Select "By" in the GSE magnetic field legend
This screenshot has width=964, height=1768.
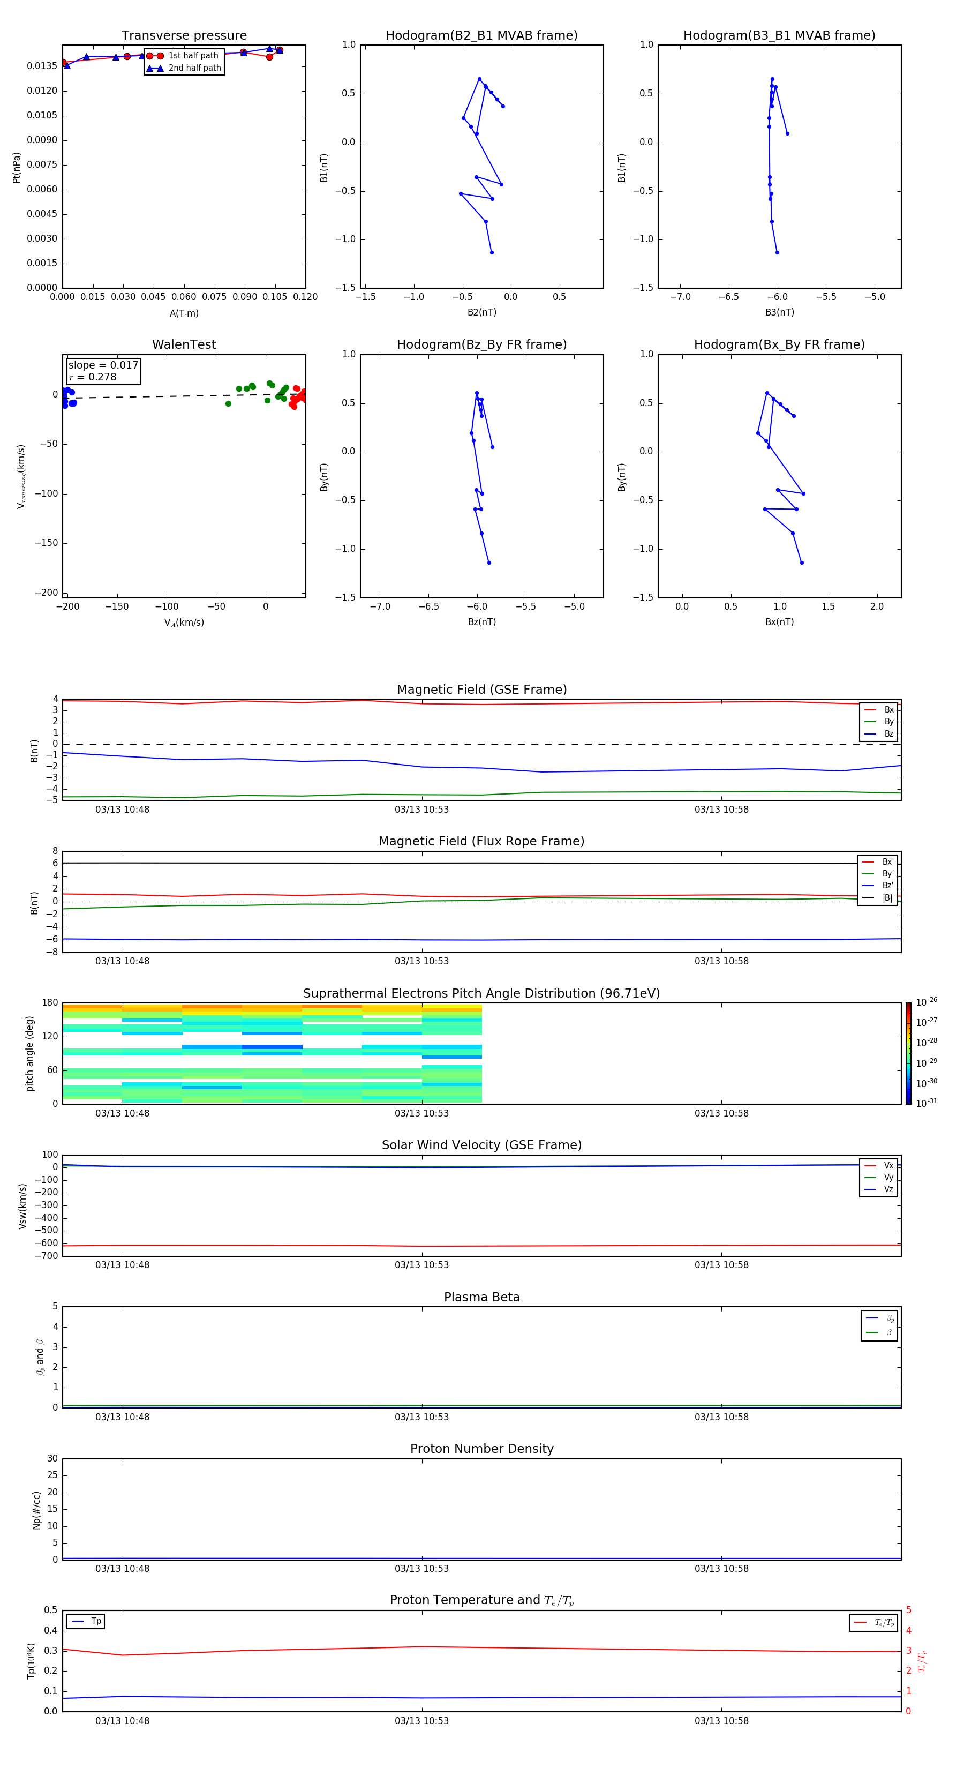[879, 722]
